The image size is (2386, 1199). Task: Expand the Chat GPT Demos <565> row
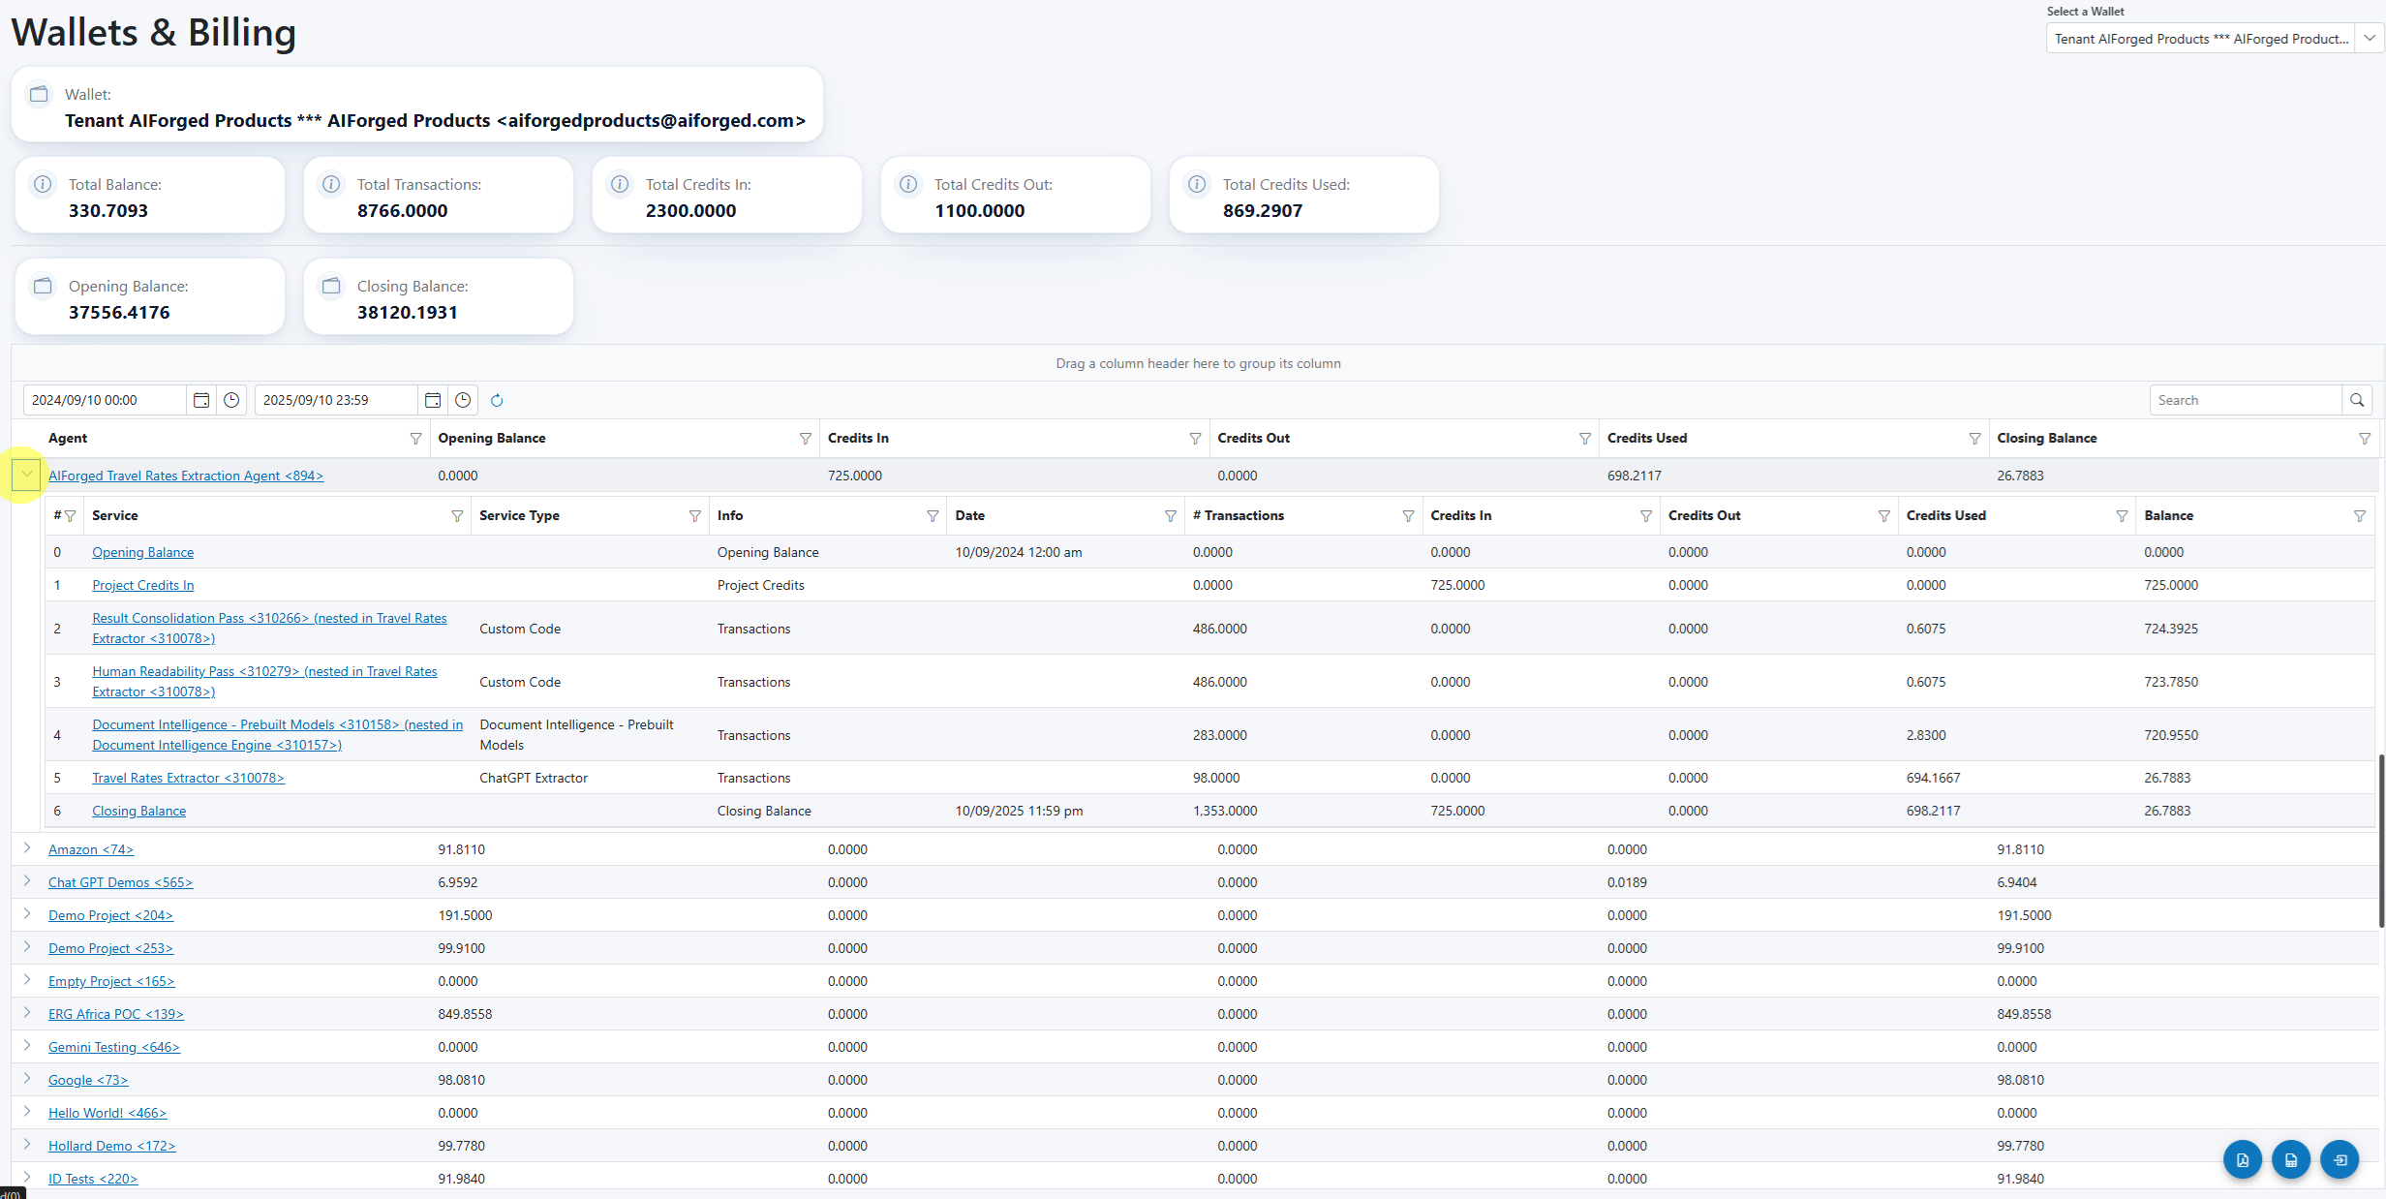pos(27,881)
